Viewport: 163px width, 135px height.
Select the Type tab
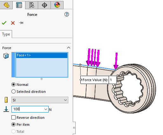tap(6, 34)
